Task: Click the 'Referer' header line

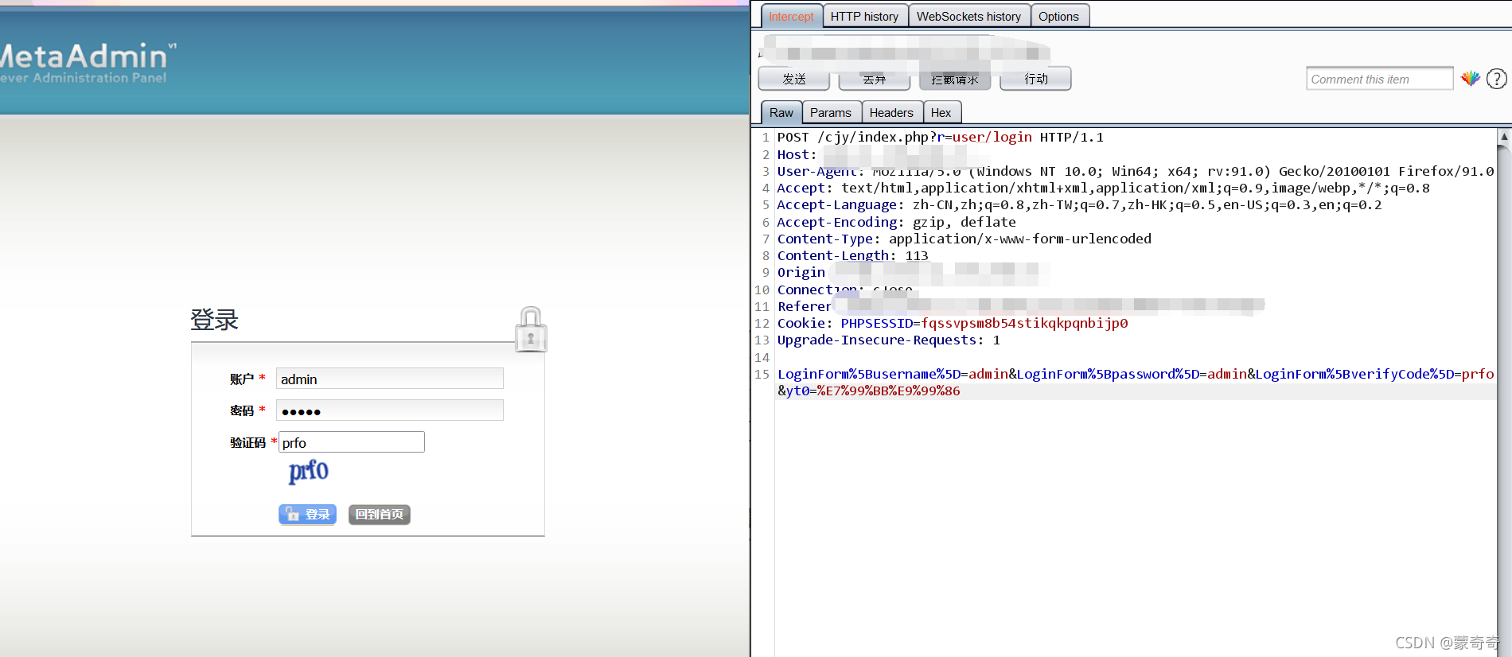Action: pos(804,306)
